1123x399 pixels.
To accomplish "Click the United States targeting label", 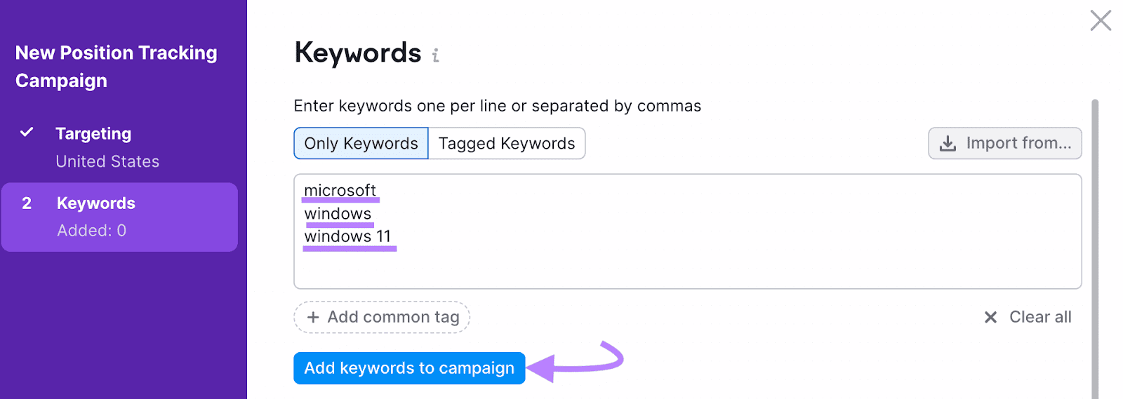I will coord(107,162).
